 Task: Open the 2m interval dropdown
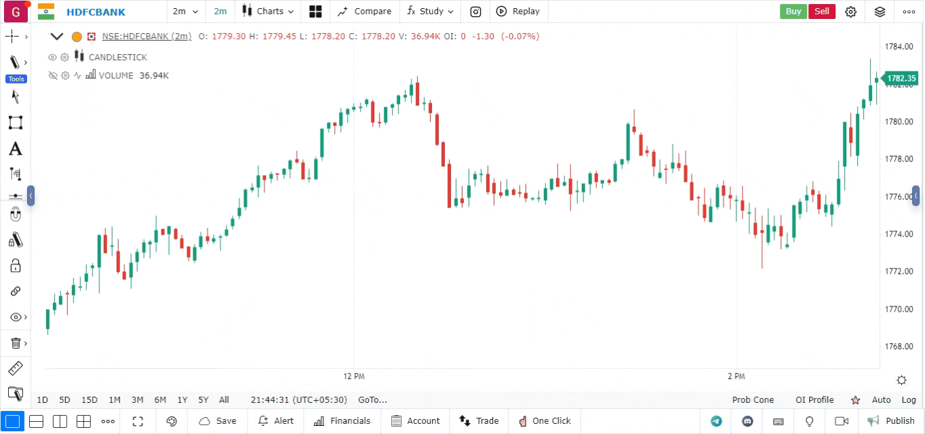[x=186, y=12]
